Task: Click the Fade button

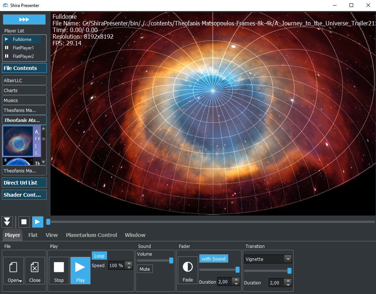Action: coord(188,270)
